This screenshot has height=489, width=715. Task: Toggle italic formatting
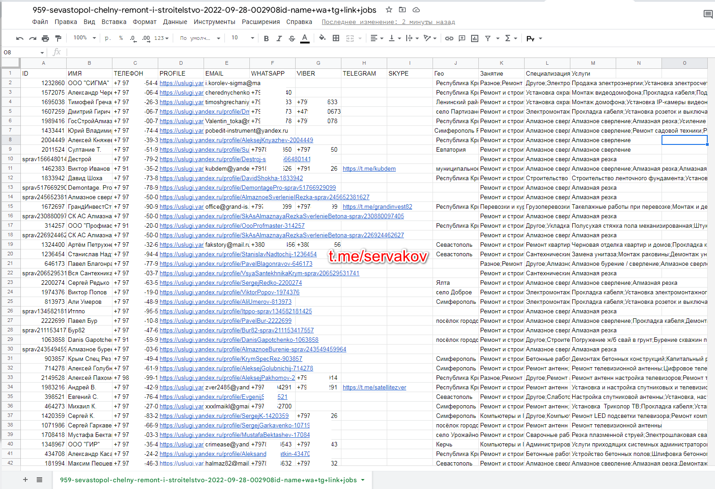coord(279,38)
